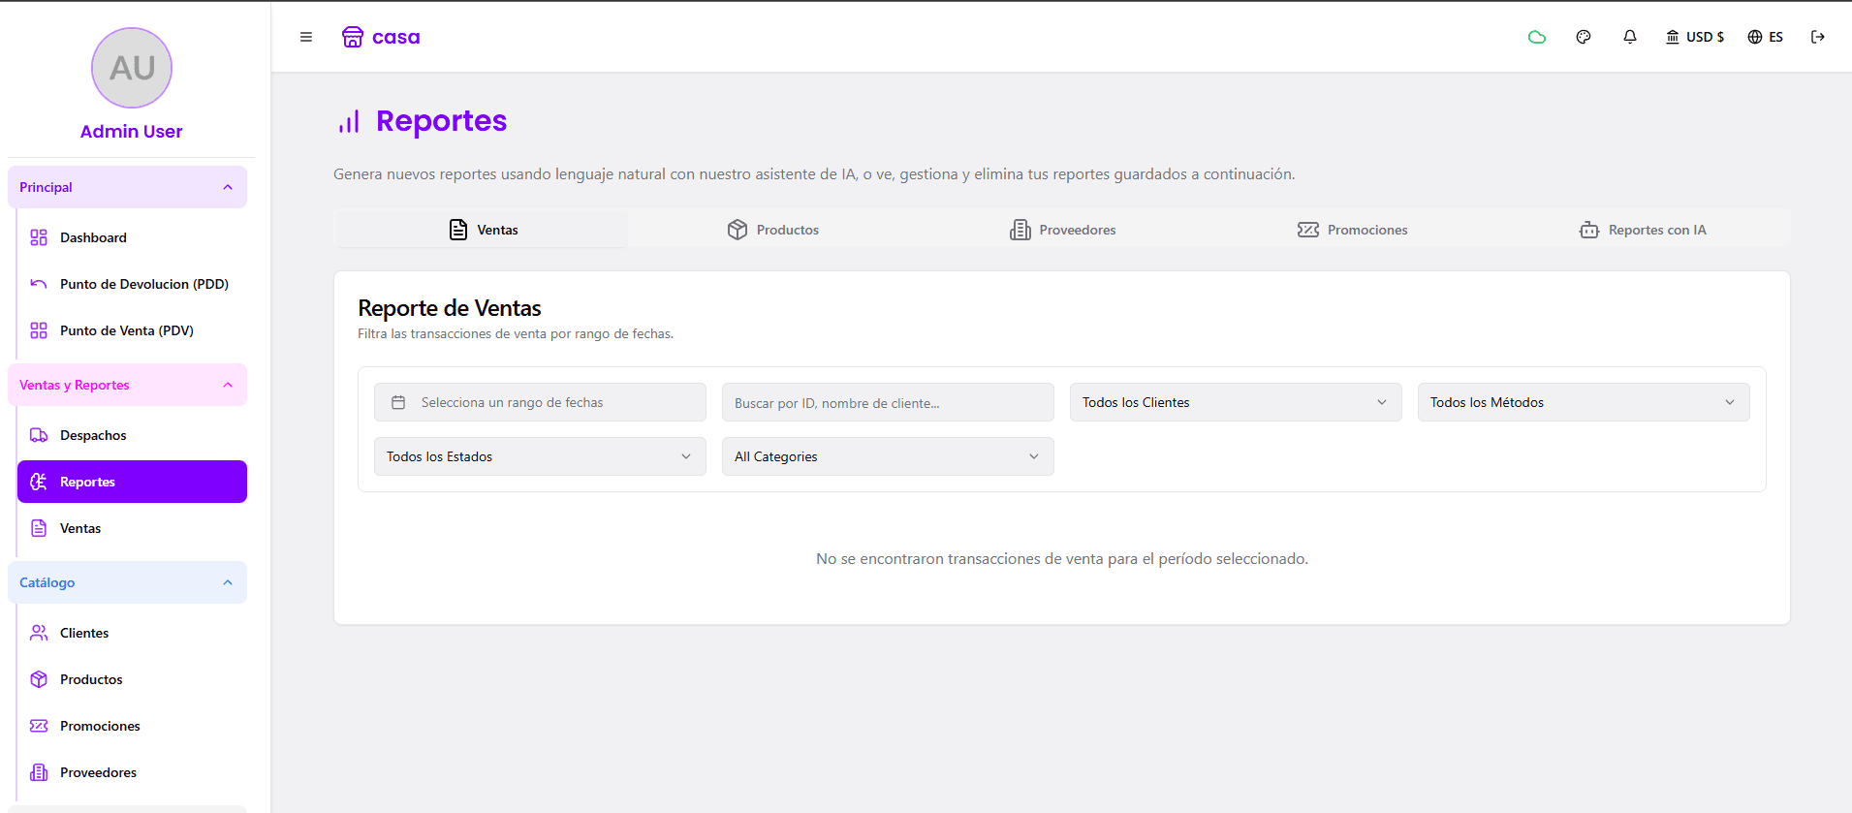Screen dimensions: 1852x813
Task: Switch to the Ventas report tab
Action: coord(483,230)
